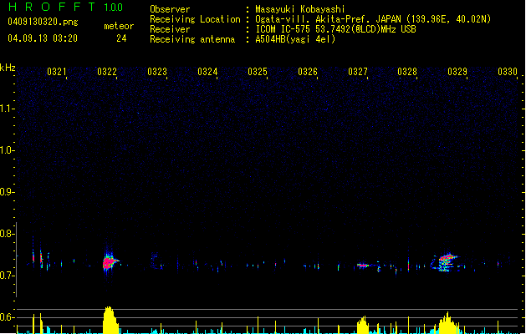This screenshot has height=334, width=526.
Task: Click observer name Masayuki Kobayashi
Action: click(x=300, y=9)
